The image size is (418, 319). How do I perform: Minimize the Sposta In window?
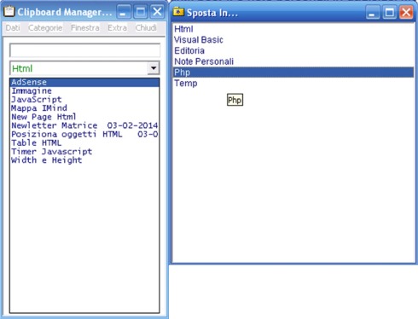tap(373, 13)
